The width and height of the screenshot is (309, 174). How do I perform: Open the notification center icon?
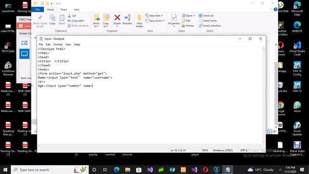pyautogui.click(x=302, y=170)
